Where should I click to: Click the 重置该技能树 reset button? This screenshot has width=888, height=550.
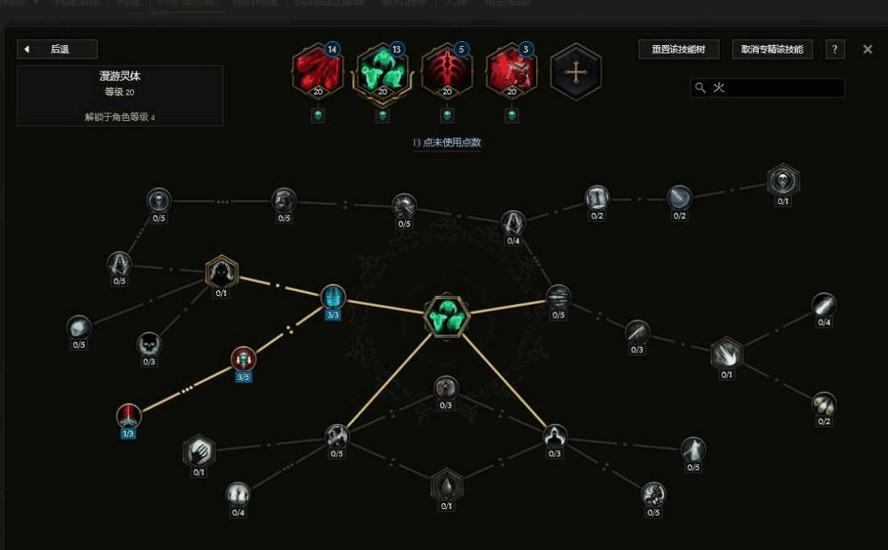click(678, 49)
